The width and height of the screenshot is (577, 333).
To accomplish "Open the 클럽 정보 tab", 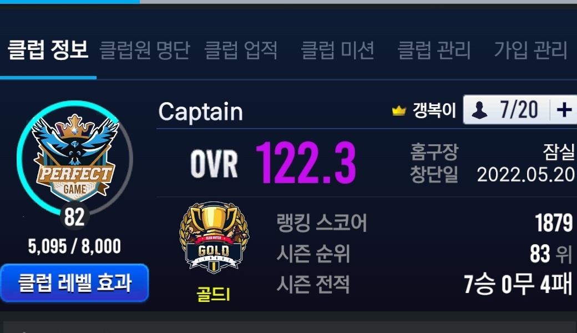I will tap(48, 50).
